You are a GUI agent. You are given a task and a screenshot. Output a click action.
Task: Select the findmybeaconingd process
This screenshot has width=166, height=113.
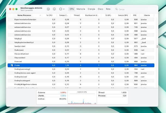(81, 69)
